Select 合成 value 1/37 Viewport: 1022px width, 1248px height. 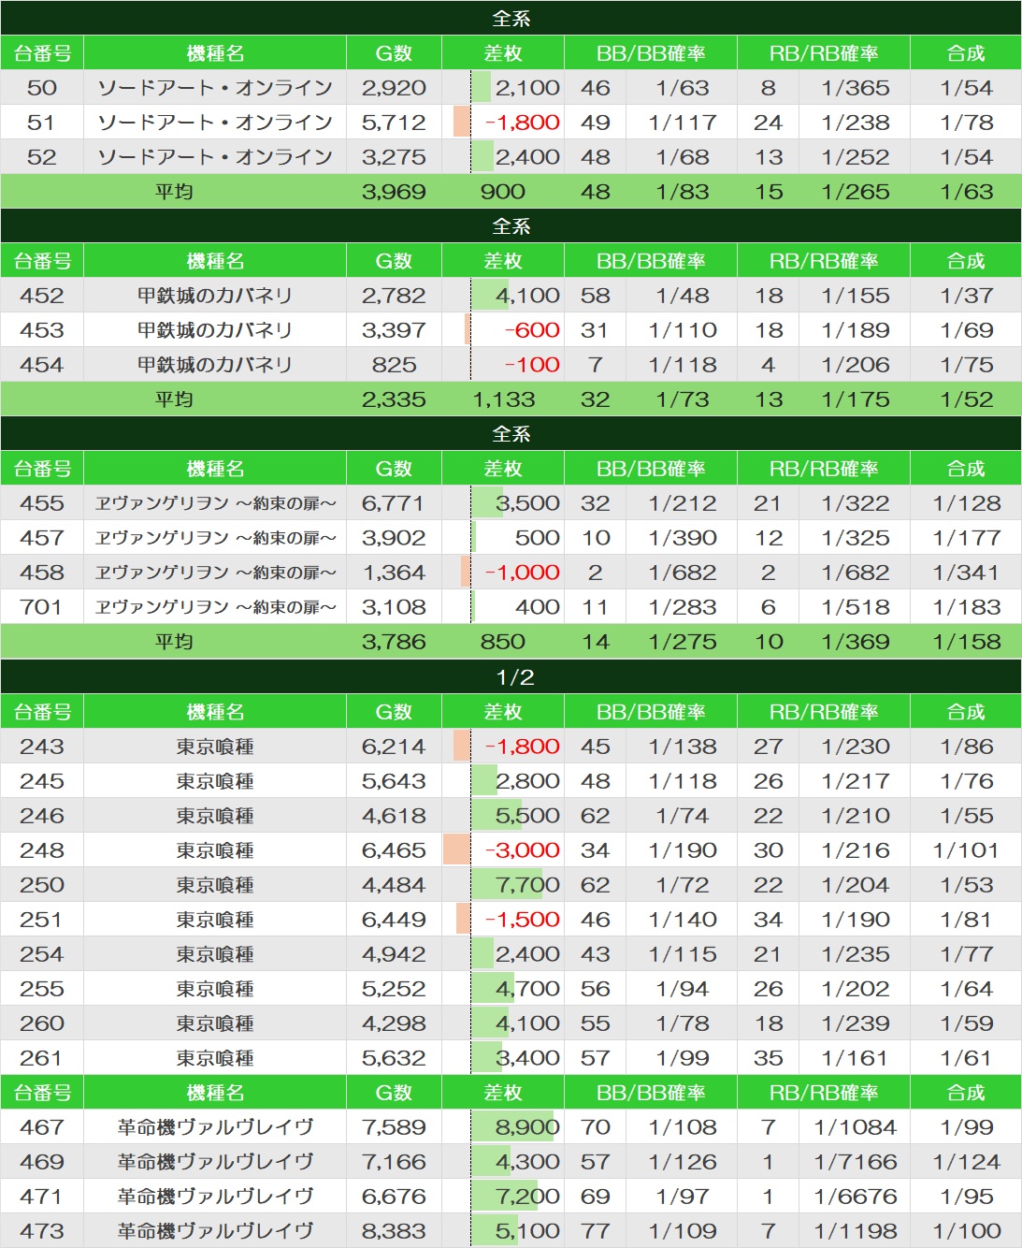pos(966,296)
